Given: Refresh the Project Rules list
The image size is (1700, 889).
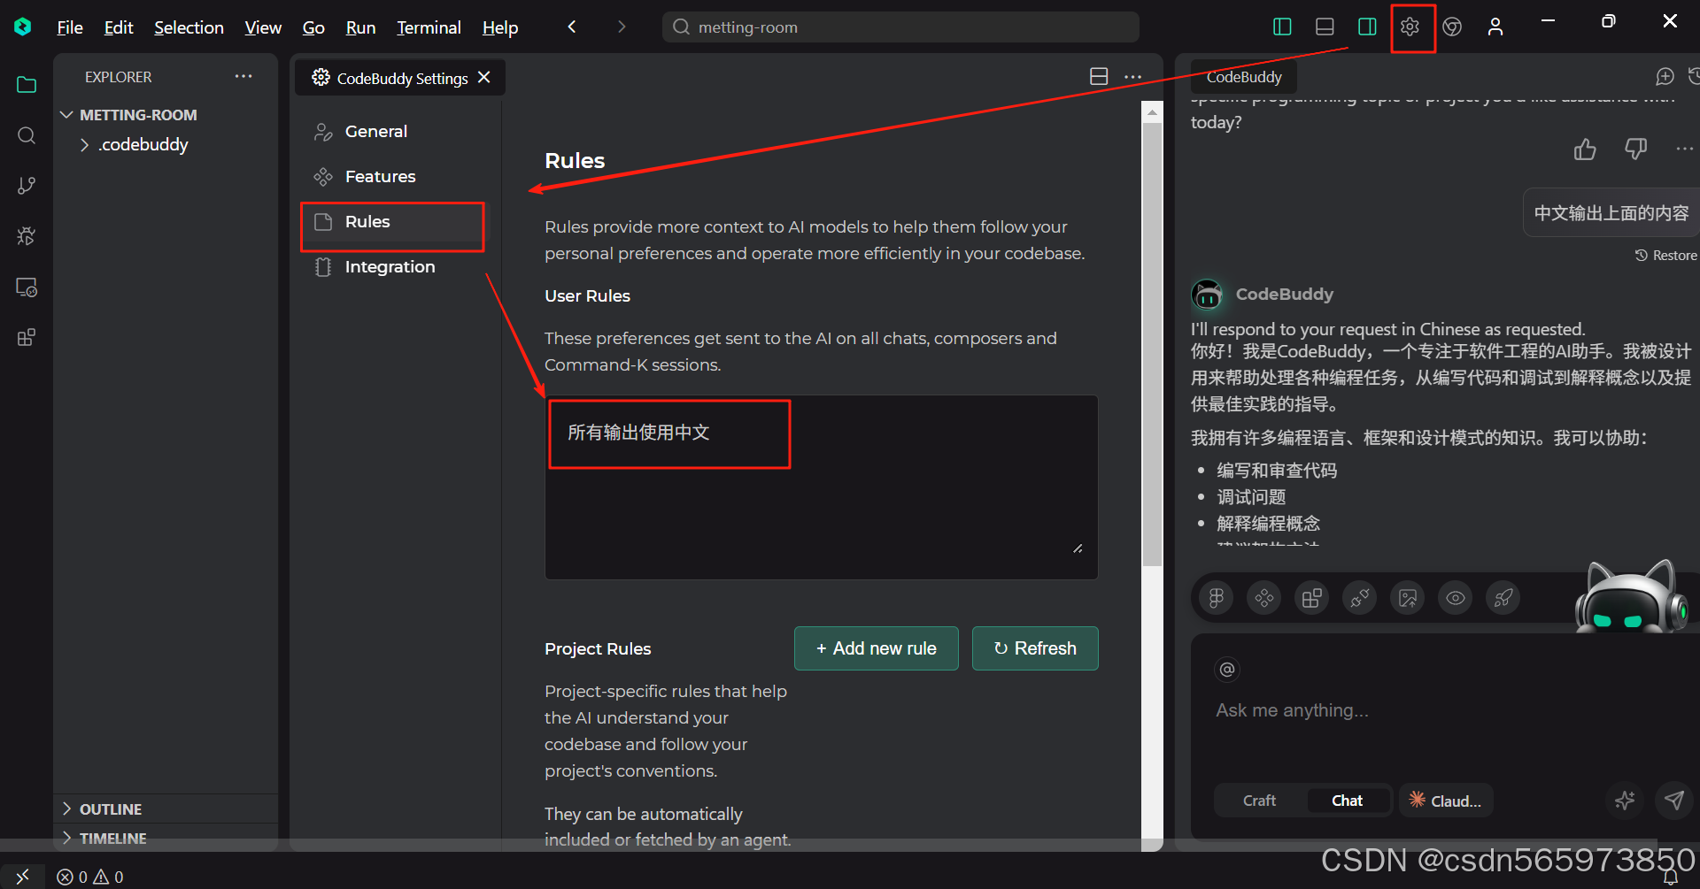Looking at the screenshot, I should click(x=1034, y=648).
